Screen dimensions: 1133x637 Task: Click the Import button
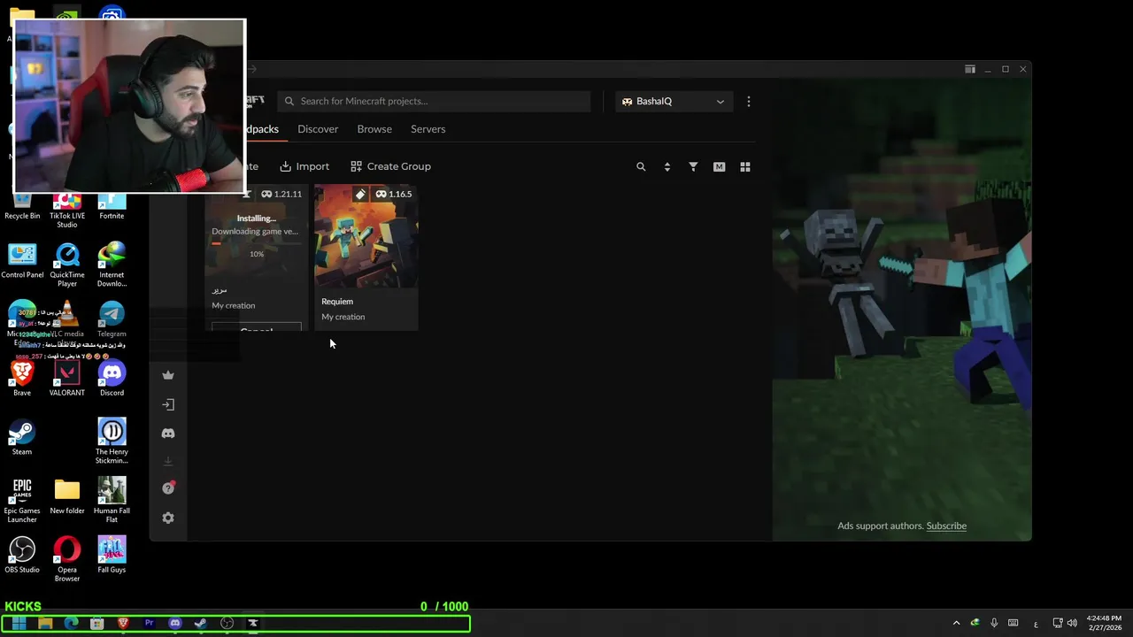[x=304, y=166]
